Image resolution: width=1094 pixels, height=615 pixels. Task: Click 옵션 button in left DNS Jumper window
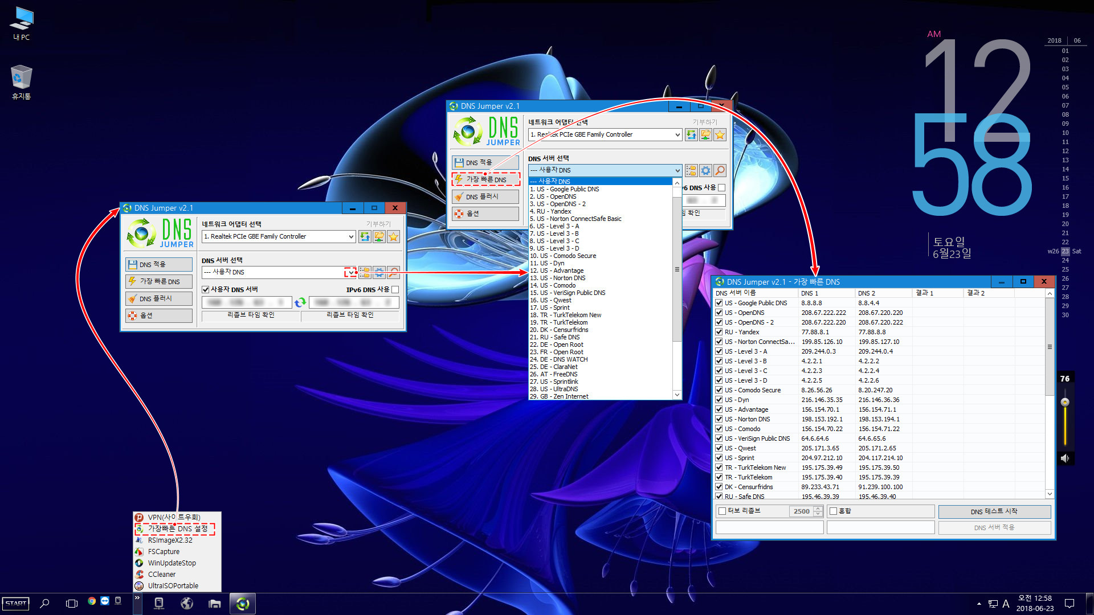click(159, 315)
